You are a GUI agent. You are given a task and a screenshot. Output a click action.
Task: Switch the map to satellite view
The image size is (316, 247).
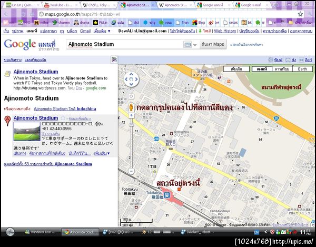282,69
